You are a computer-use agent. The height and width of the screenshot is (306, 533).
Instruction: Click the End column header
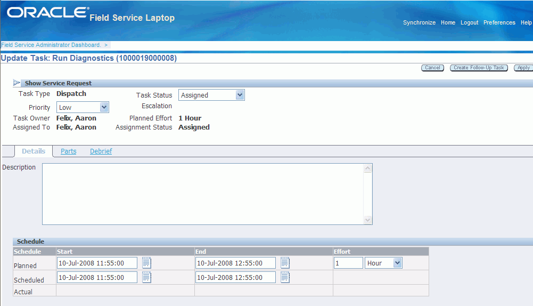pos(201,252)
